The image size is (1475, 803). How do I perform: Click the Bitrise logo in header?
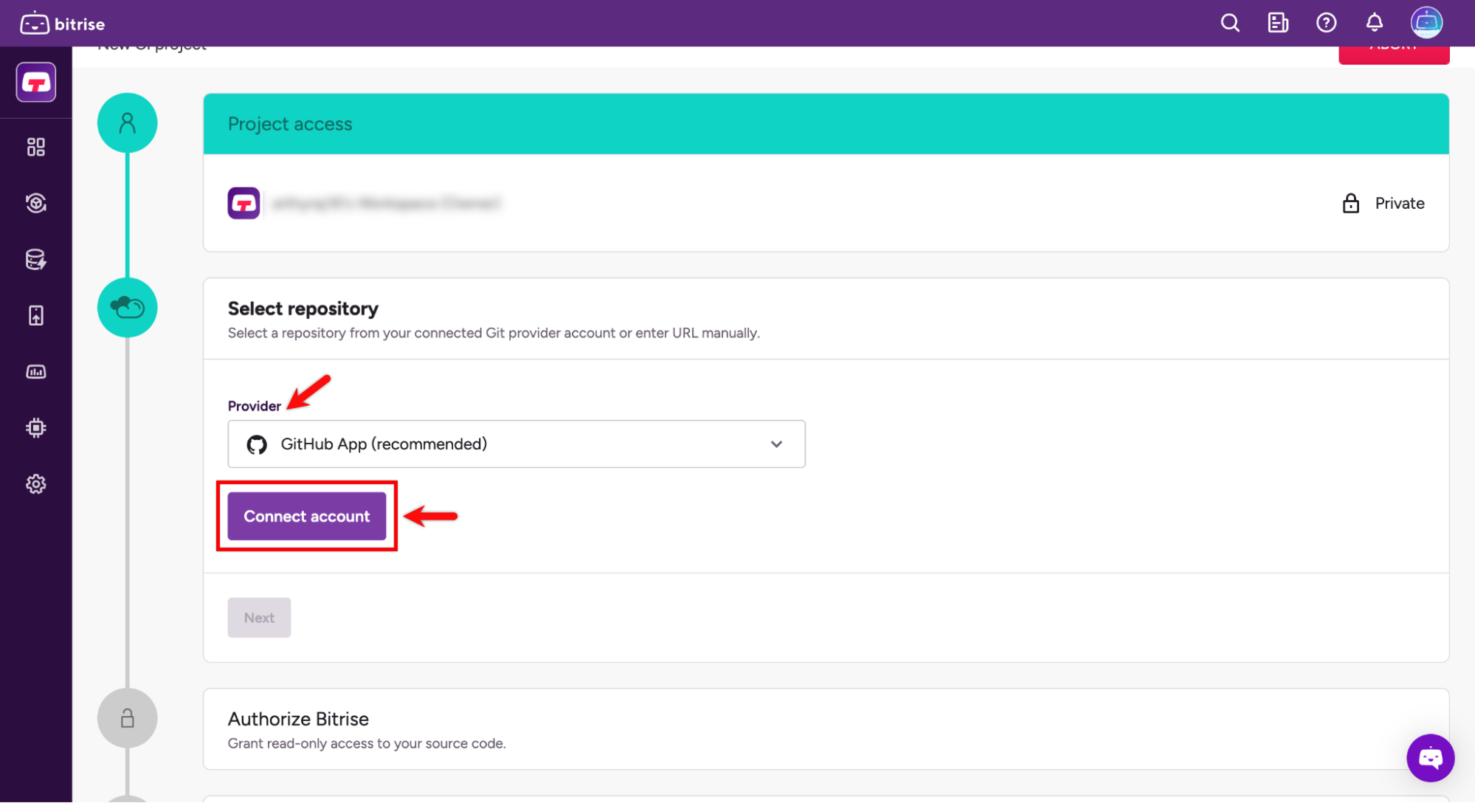(x=63, y=24)
